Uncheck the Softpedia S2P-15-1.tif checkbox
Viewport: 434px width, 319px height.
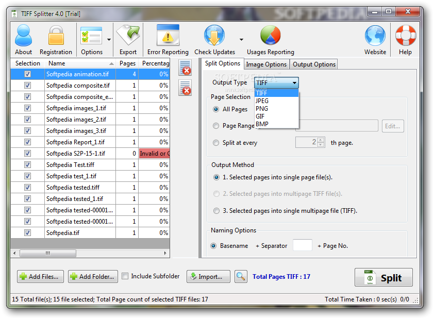27,153
